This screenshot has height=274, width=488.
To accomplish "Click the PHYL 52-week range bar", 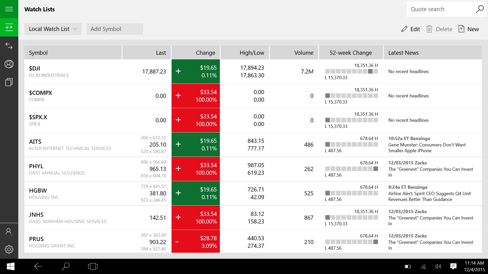I will coord(351,169).
